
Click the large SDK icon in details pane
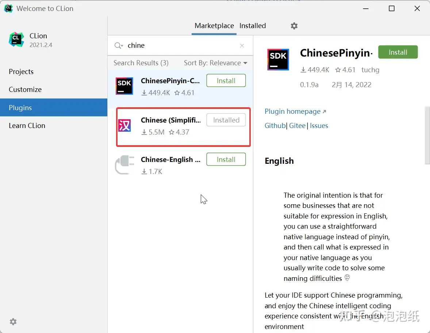pos(278,59)
